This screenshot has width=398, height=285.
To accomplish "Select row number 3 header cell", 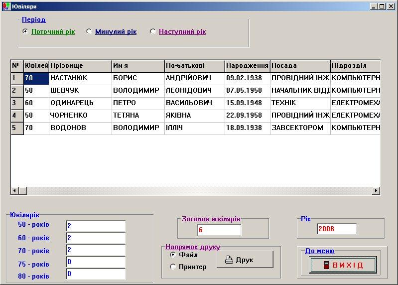I will 17,103.
